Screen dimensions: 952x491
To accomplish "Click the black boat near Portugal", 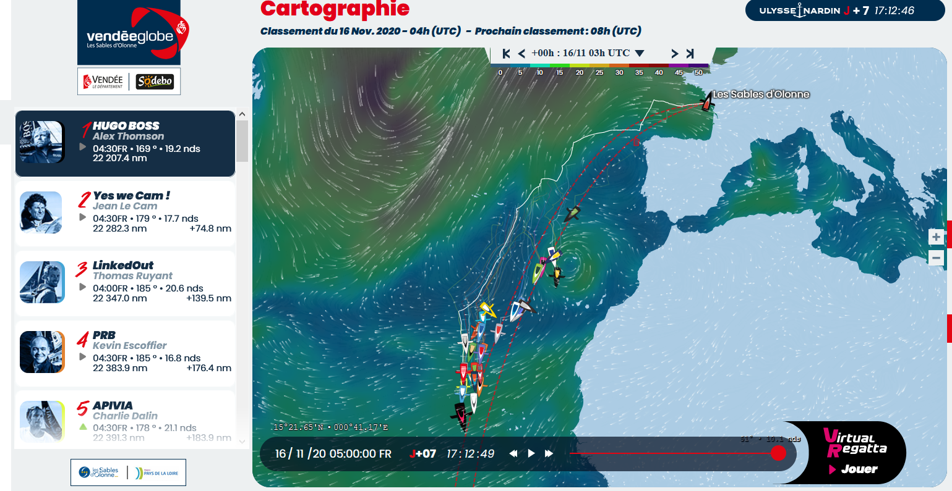I will tap(572, 214).
